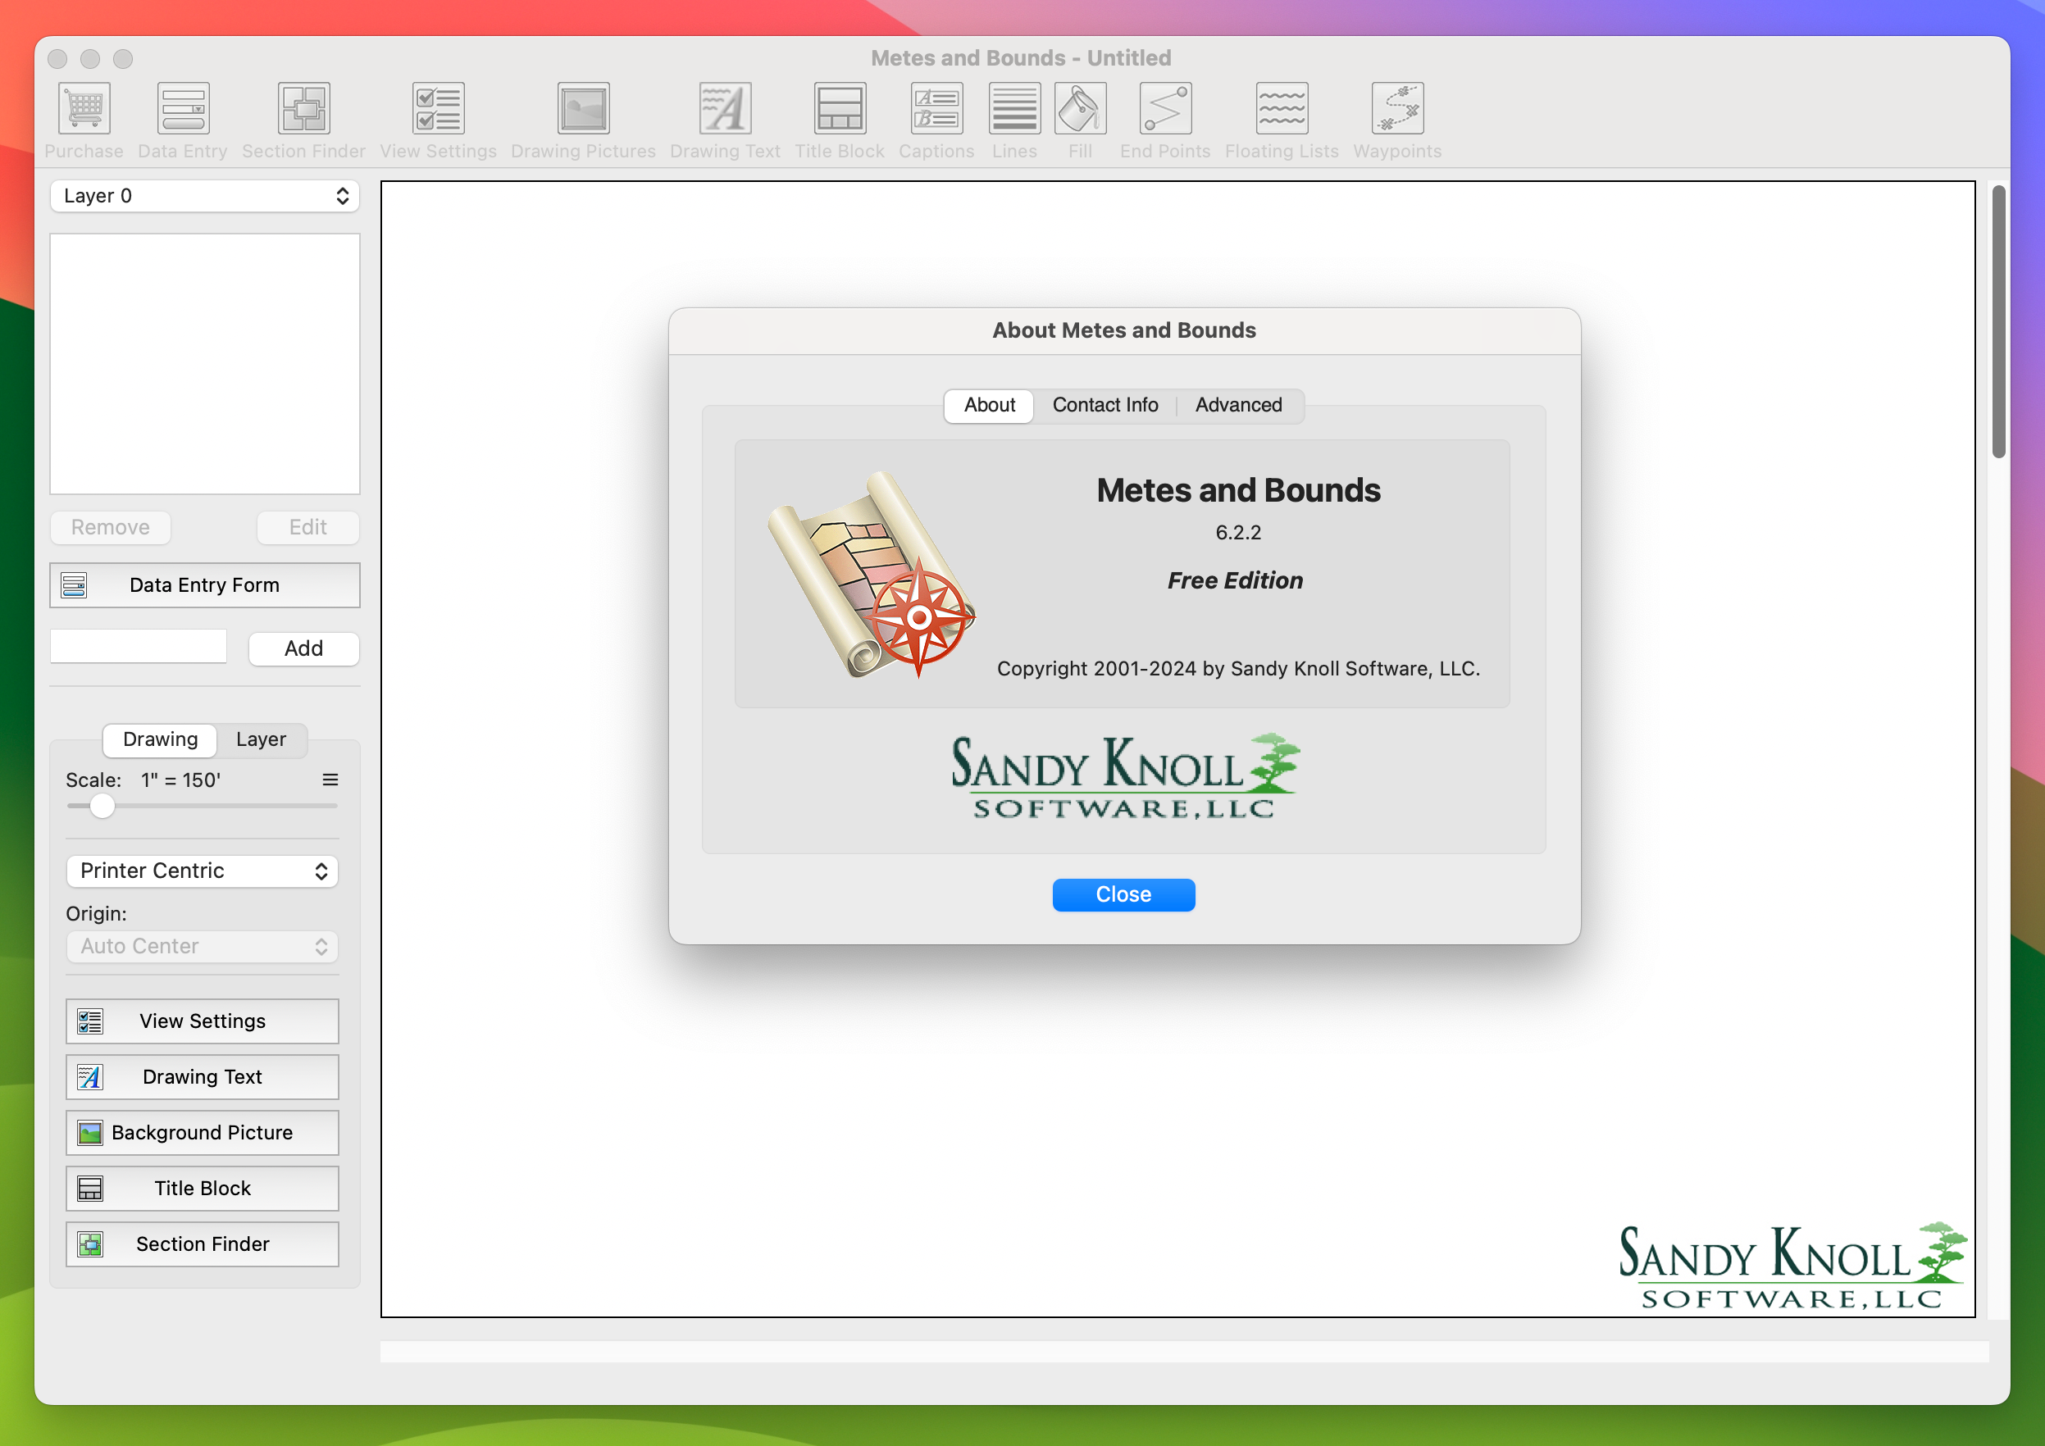This screenshot has width=2045, height=1446.
Task: Click the Section Finder sidebar button
Action: tap(203, 1244)
